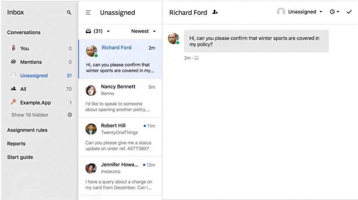Click the search magnifier icon in Inbox
358x200 pixels.
click(69, 13)
